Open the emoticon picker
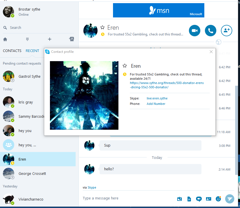The image size is (240, 208). [x=218, y=199]
